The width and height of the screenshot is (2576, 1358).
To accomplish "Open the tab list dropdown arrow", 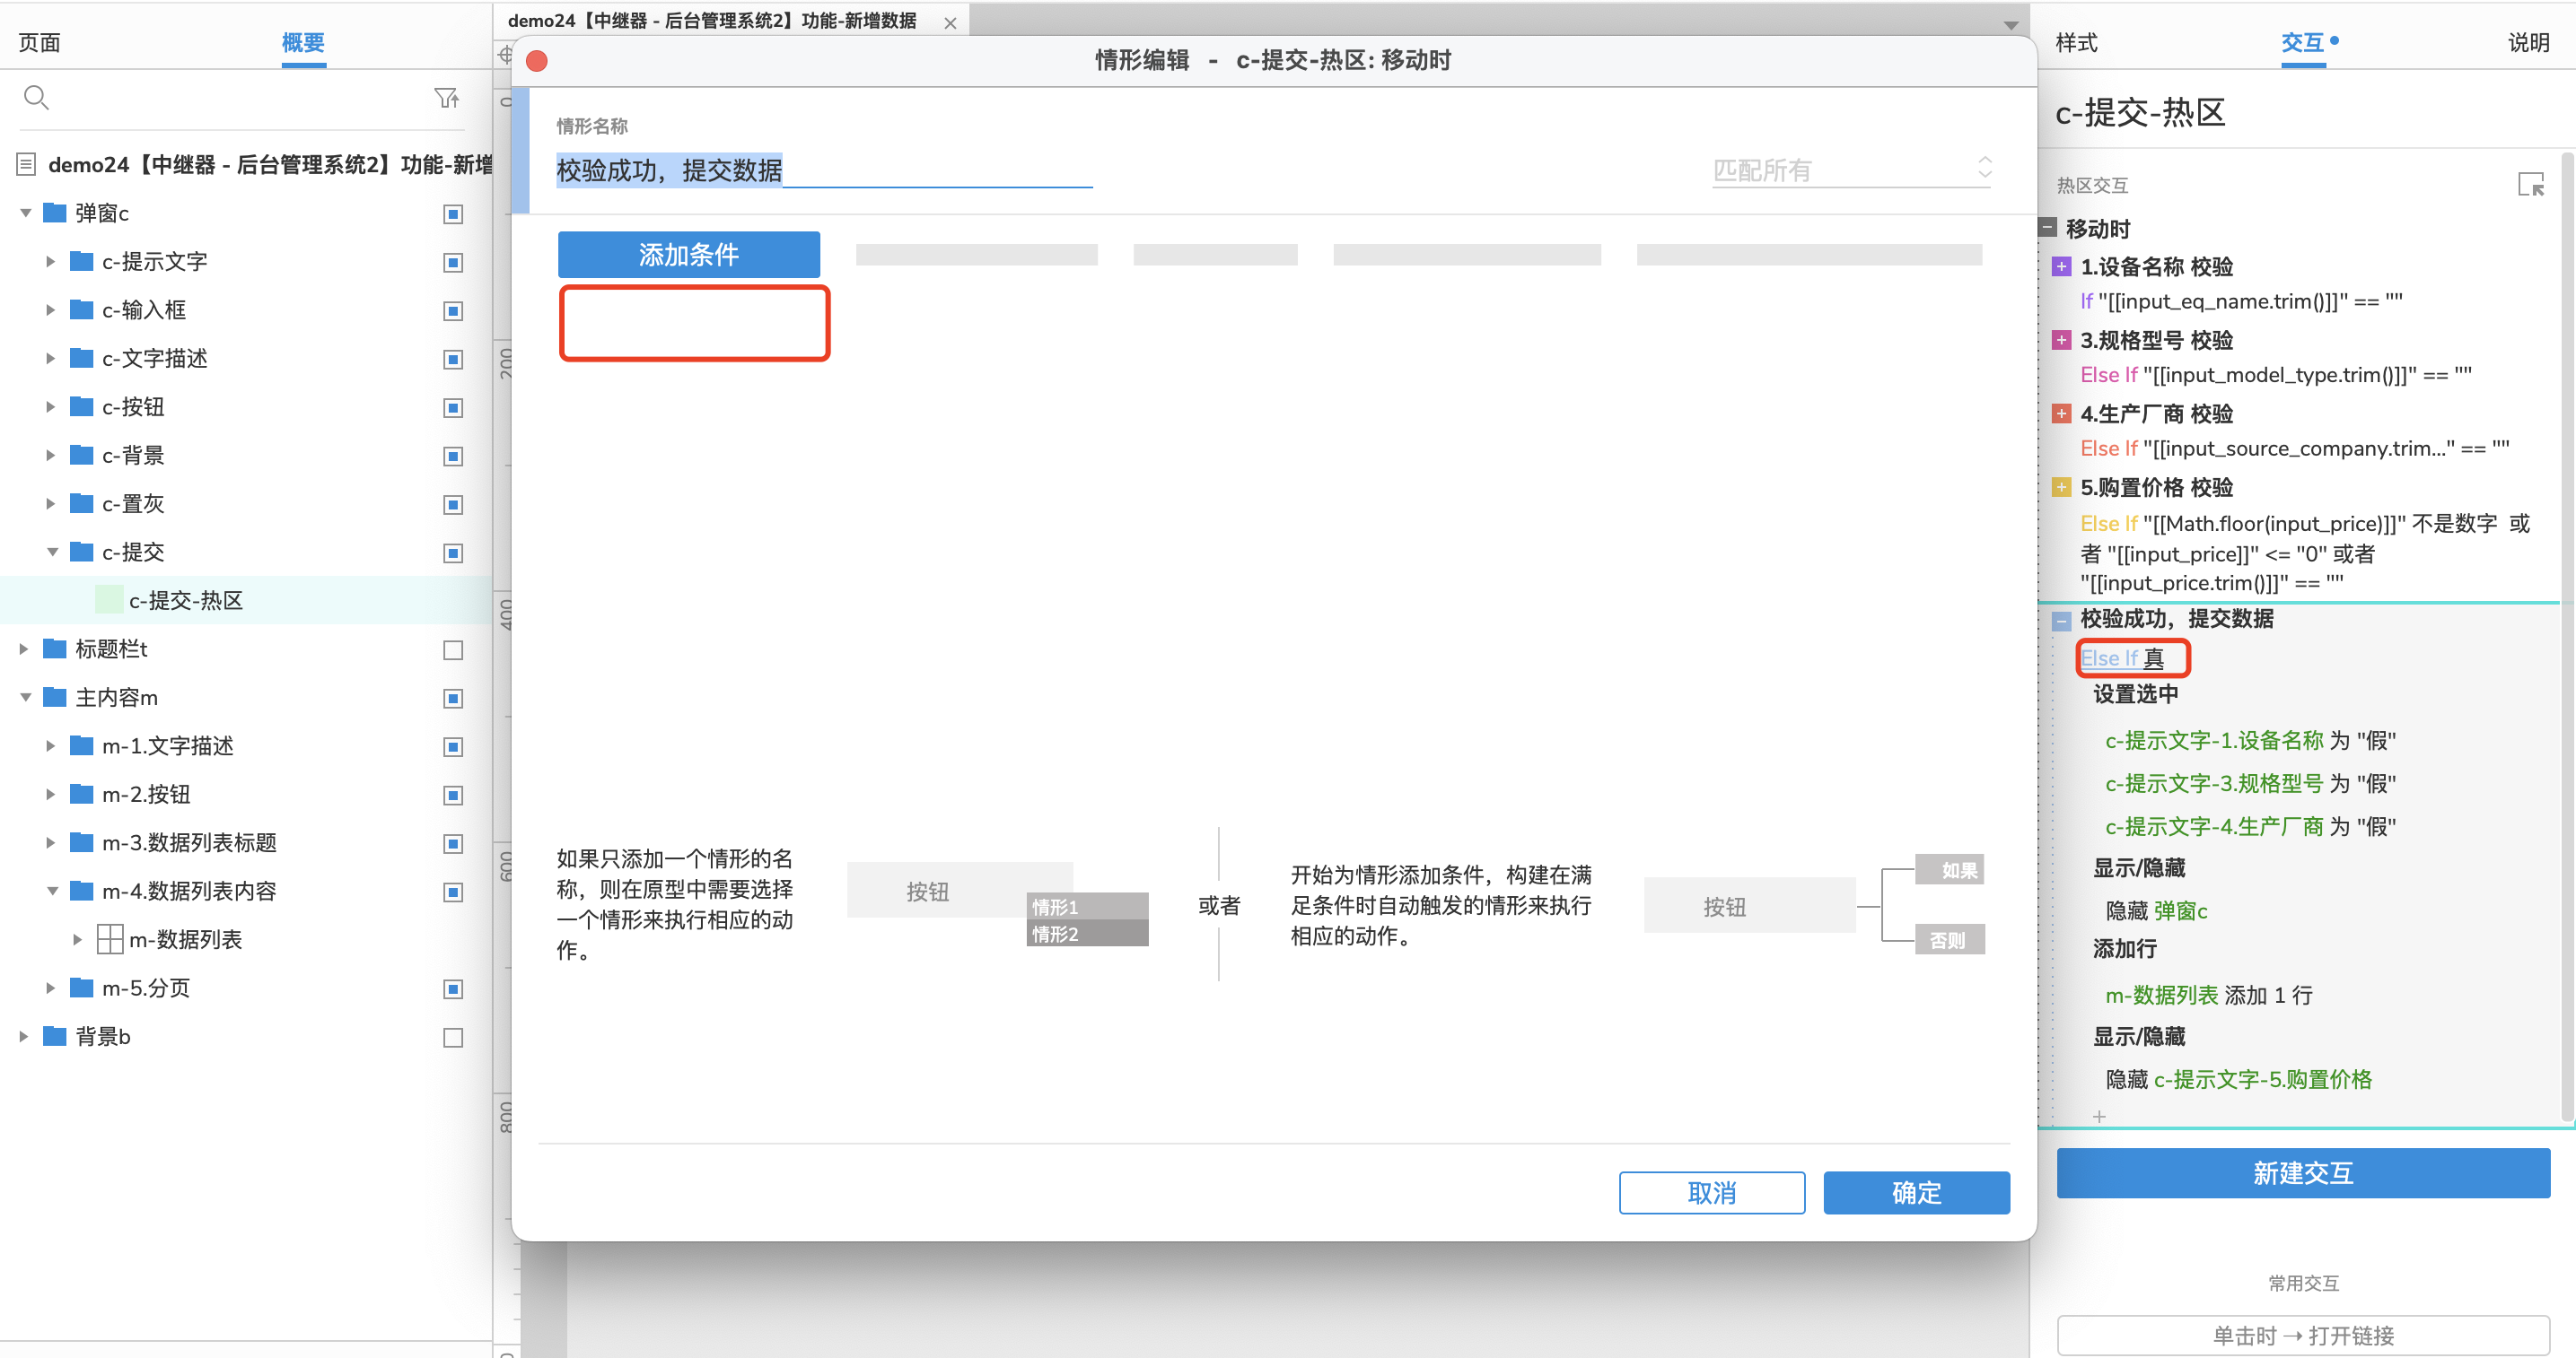I will (x=2011, y=25).
